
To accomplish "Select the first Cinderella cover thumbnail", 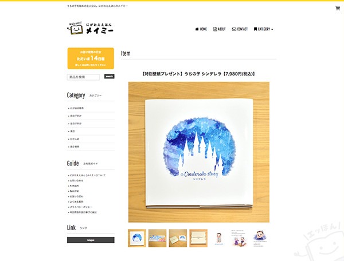I will (137, 238).
